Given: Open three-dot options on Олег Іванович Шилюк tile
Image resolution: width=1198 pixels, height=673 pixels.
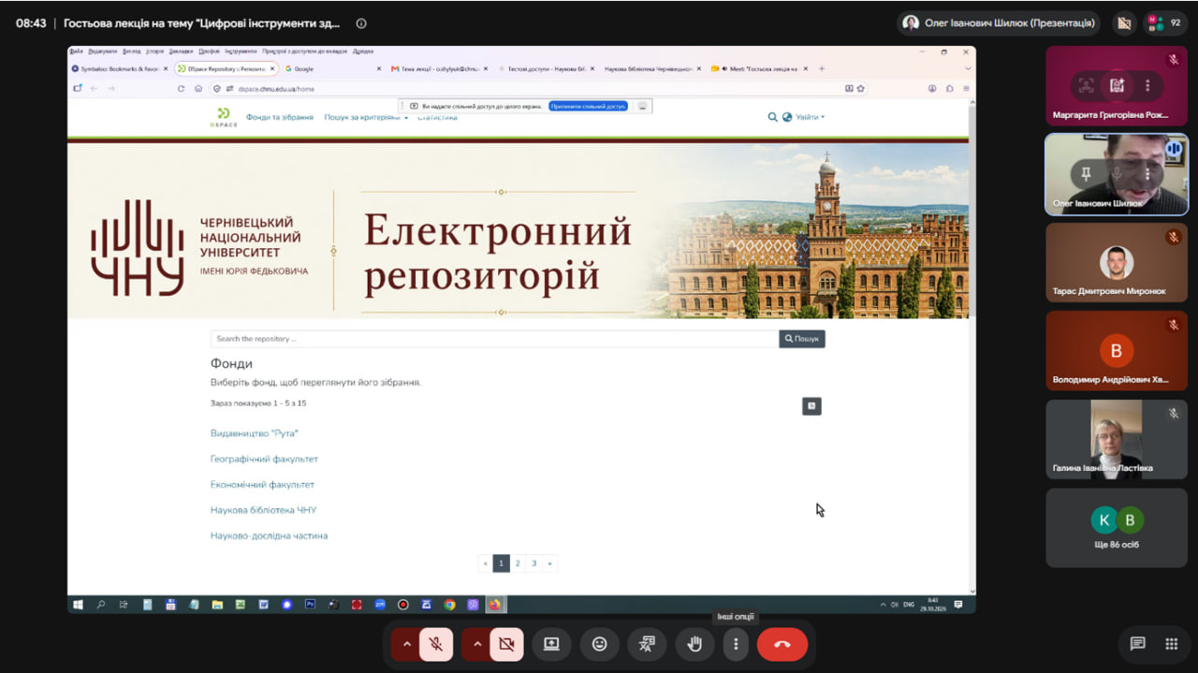Looking at the screenshot, I should tap(1147, 174).
